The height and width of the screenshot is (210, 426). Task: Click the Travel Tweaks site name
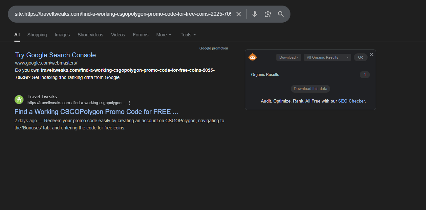pos(42,97)
